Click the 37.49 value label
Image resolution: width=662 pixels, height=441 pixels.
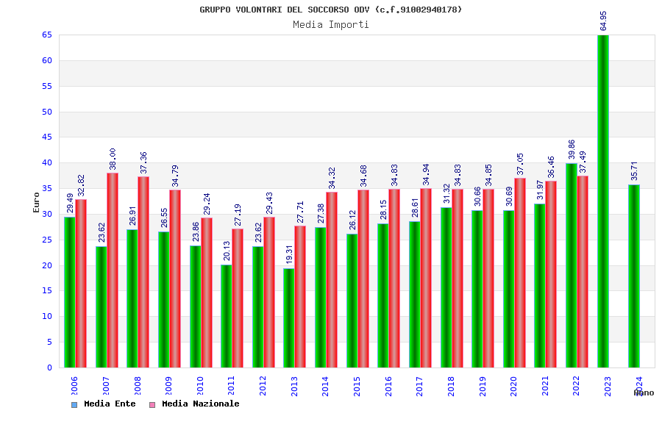[x=583, y=162]
